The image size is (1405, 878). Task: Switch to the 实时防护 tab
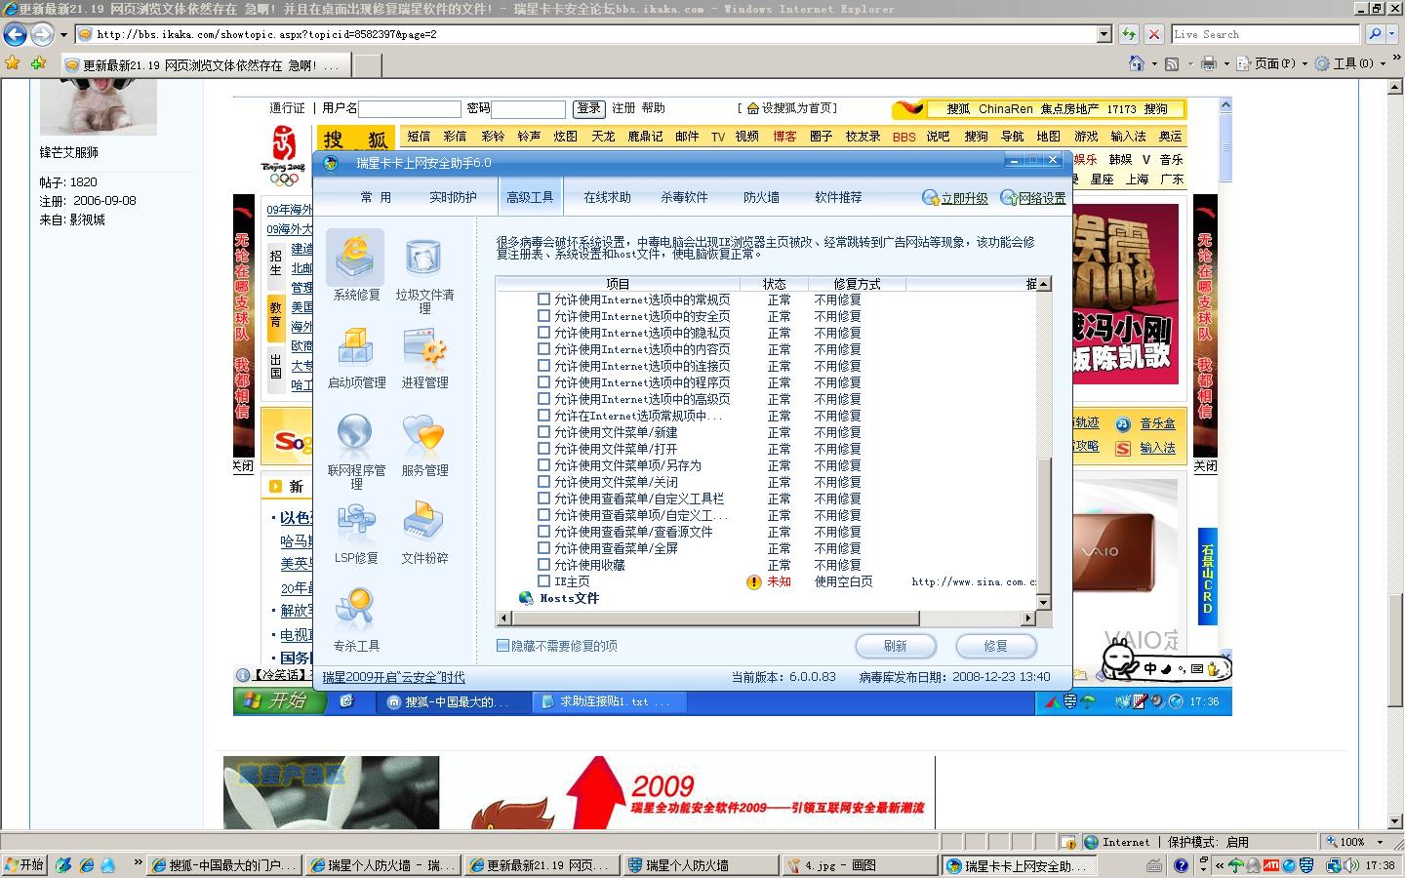pos(453,197)
